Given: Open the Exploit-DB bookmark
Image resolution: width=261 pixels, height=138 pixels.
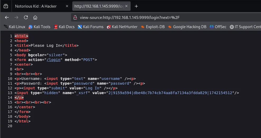Looking at the screenshot, I should [153, 27].
